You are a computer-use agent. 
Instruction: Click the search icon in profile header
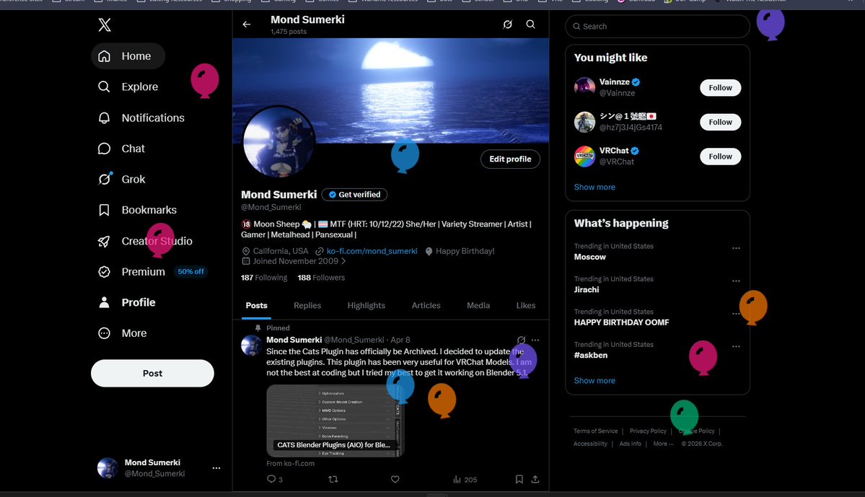click(531, 25)
